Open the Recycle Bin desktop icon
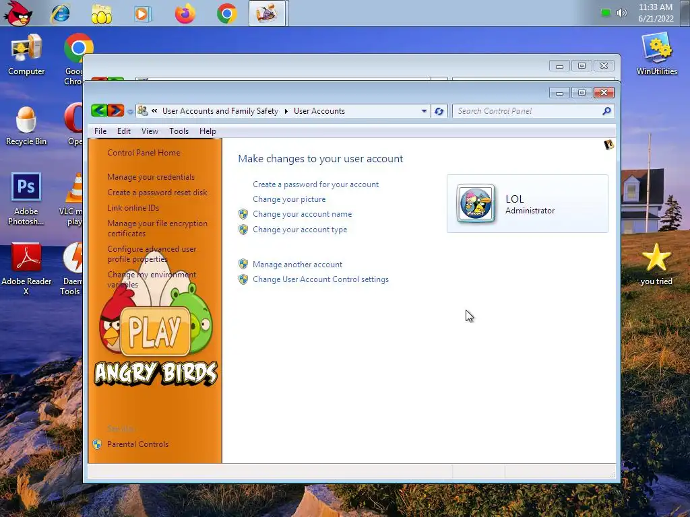 coord(26,126)
